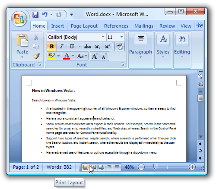Screen dimensions: 216x189
Task: Open the font color dropdown arrow
Action: (x=73, y=56)
